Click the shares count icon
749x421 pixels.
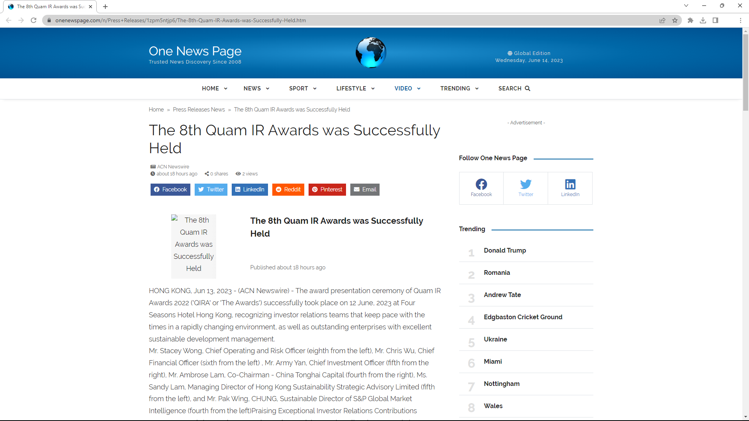coord(207,174)
